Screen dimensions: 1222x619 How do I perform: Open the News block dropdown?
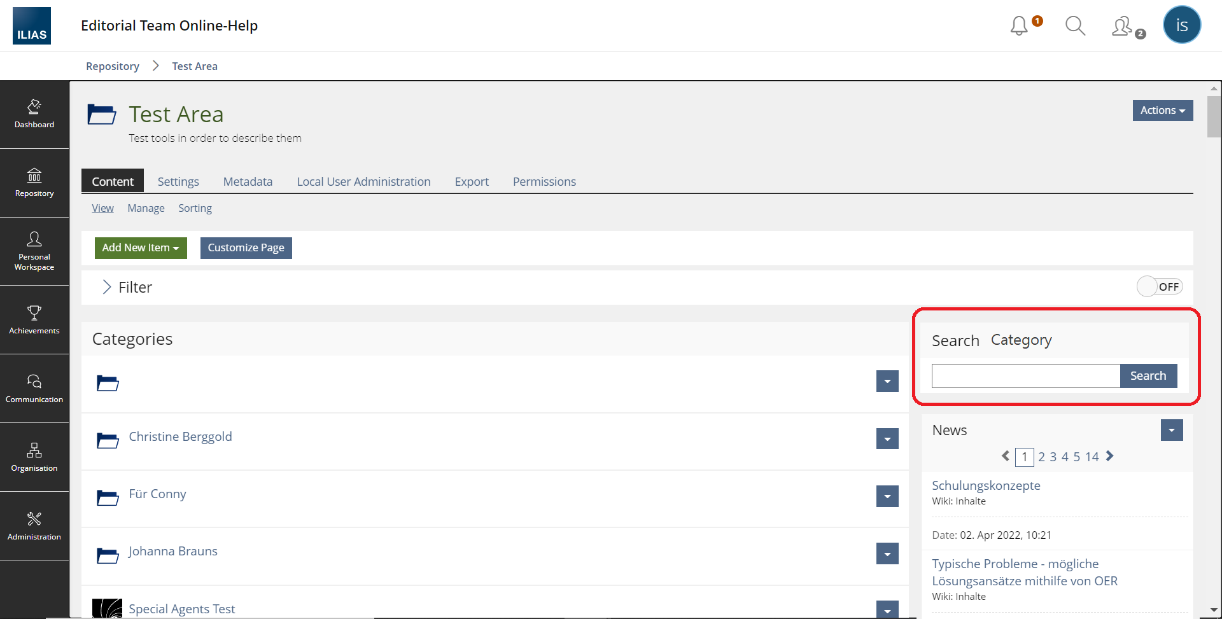[x=1172, y=430]
